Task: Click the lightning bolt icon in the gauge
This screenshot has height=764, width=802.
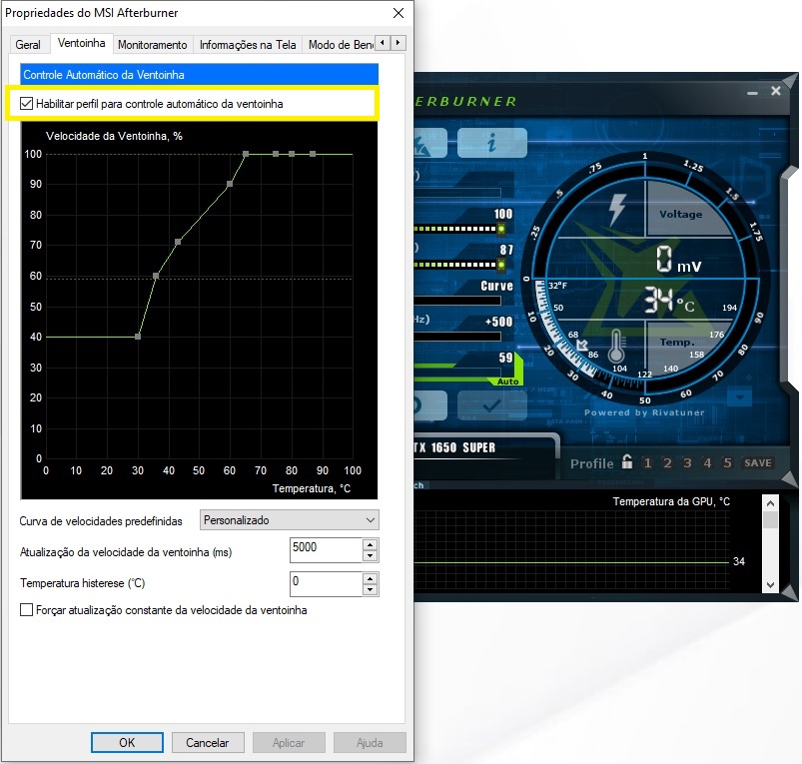Action: (617, 209)
